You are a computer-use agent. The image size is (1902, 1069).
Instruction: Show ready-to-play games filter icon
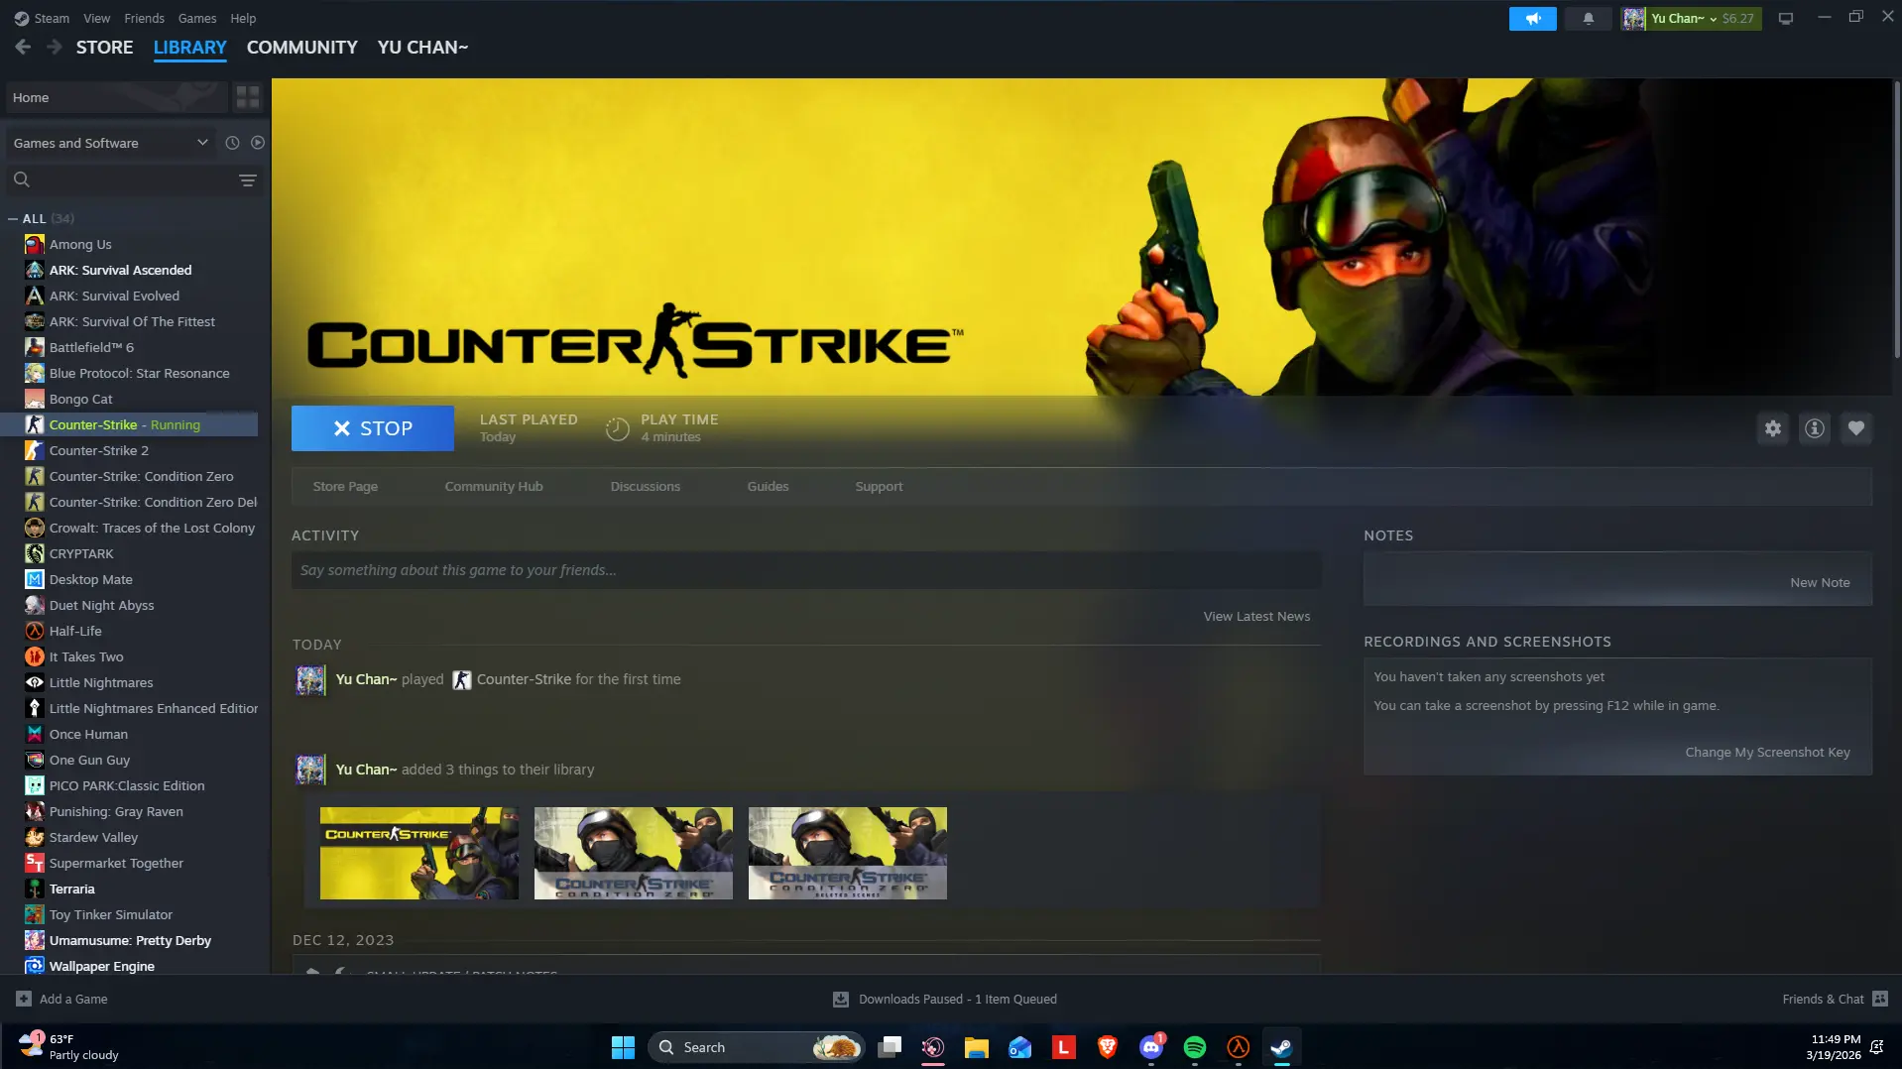coord(258,143)
